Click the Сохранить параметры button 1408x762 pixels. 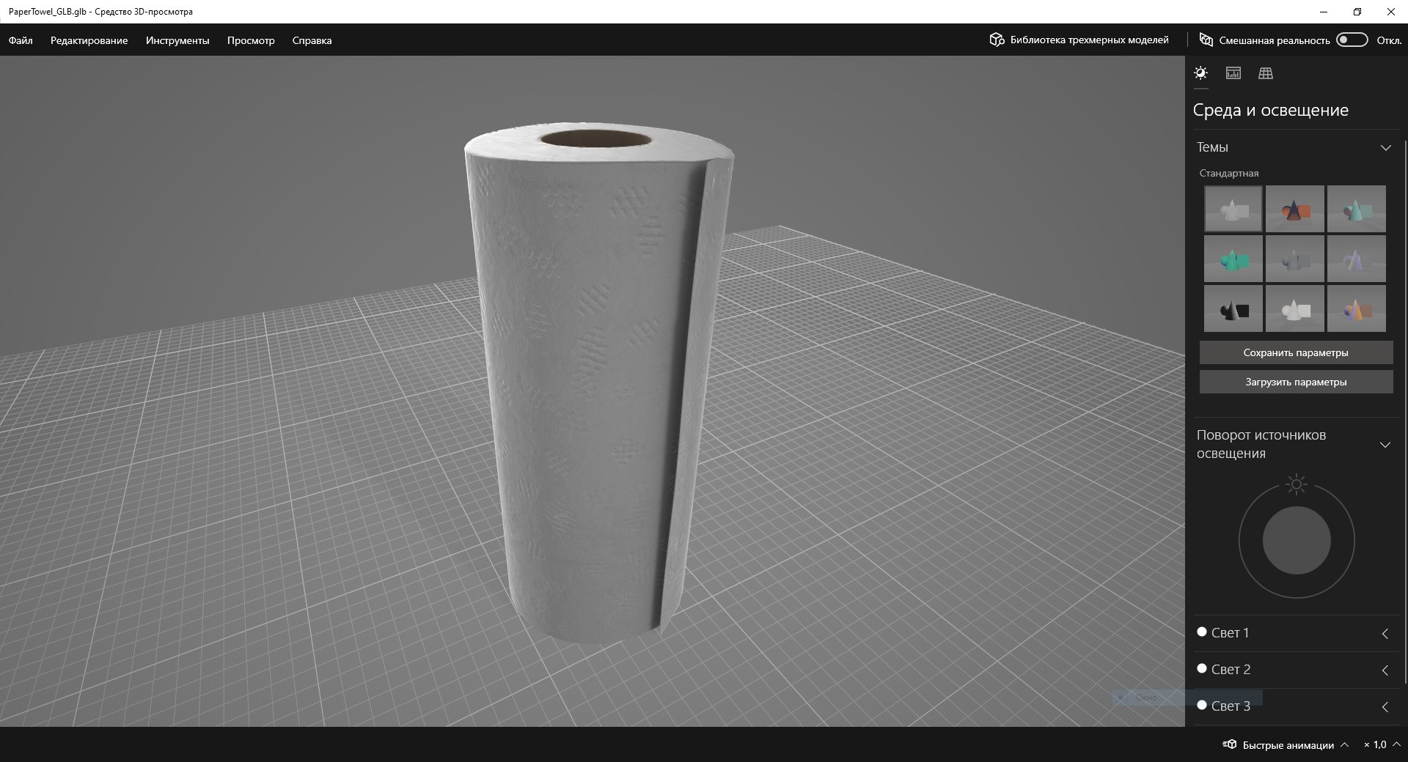[x=1296, y=352]
